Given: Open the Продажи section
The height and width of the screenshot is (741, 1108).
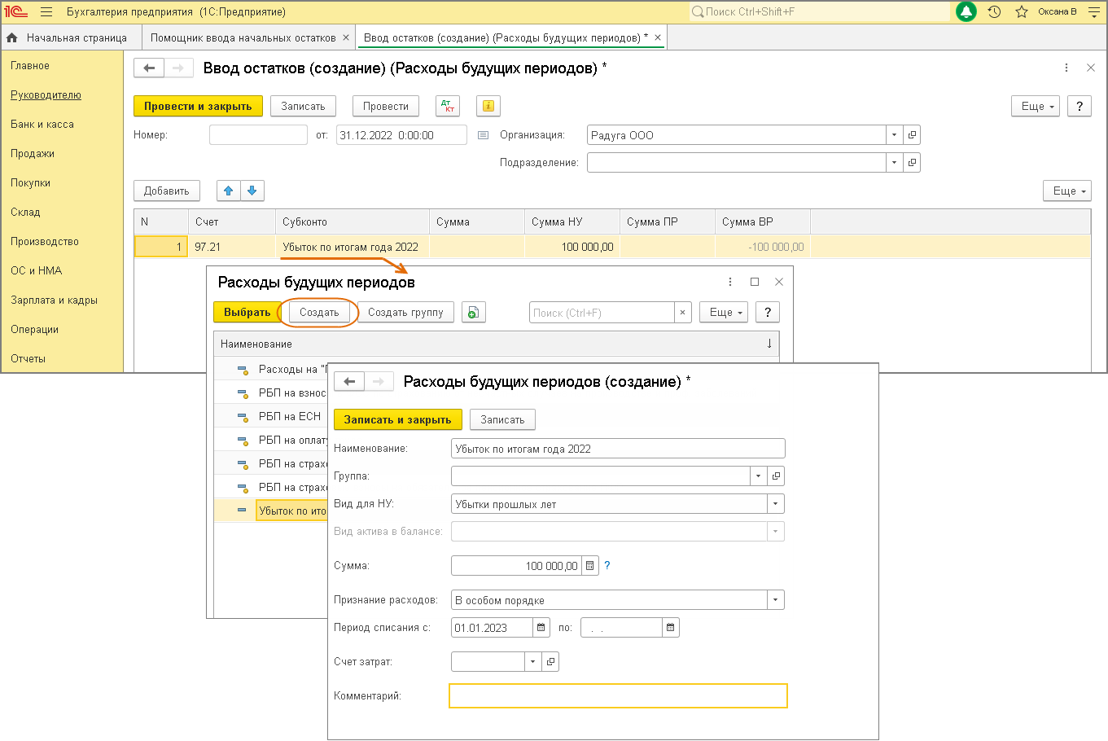Looking at the screenshot, I should [33, 154].
